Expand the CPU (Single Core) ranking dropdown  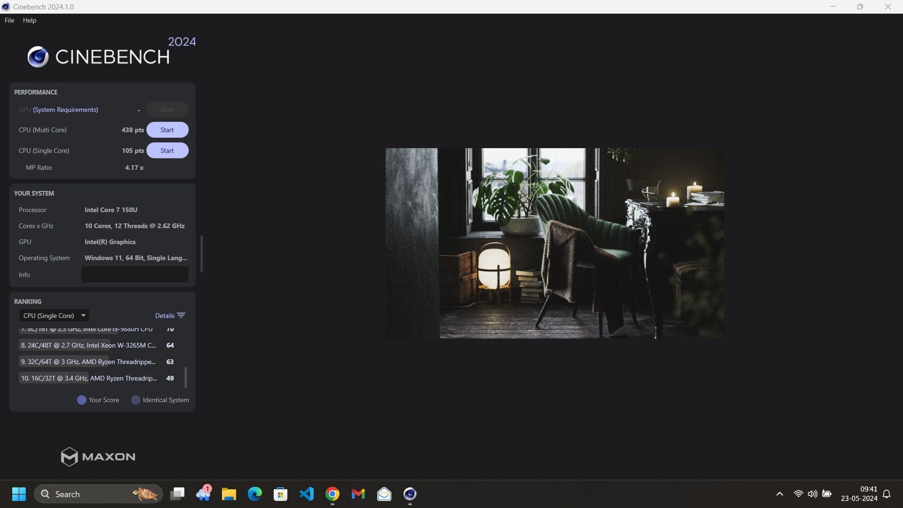[x=54, y=316]
